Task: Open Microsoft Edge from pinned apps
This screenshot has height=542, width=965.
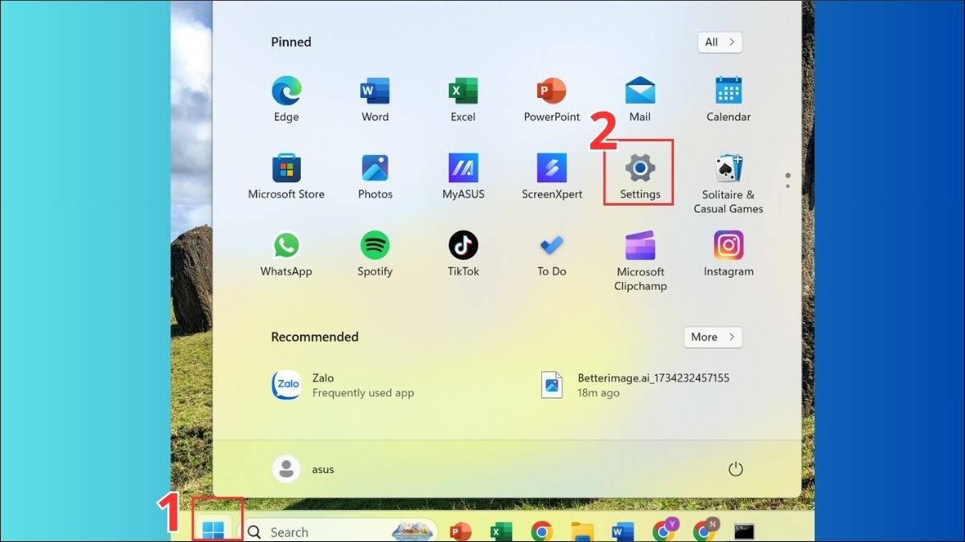Action: point(286,100)
